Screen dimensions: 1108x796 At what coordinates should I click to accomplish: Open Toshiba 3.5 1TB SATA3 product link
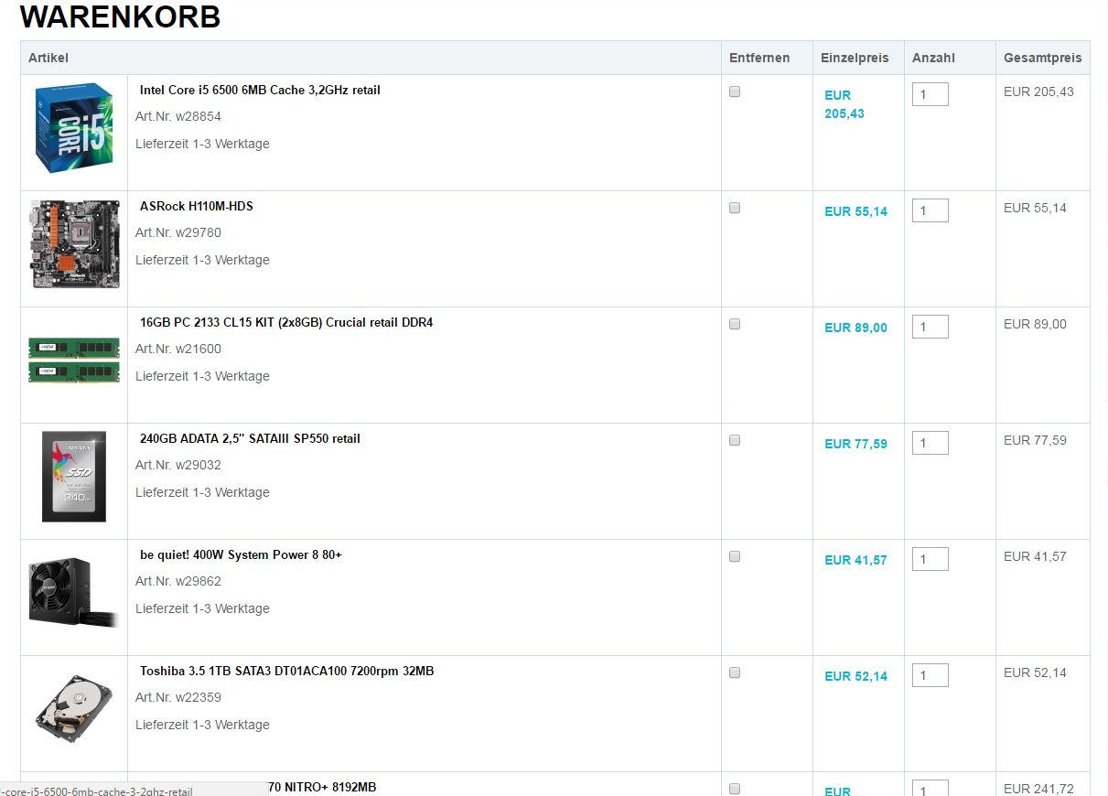(x=287, y=672)
